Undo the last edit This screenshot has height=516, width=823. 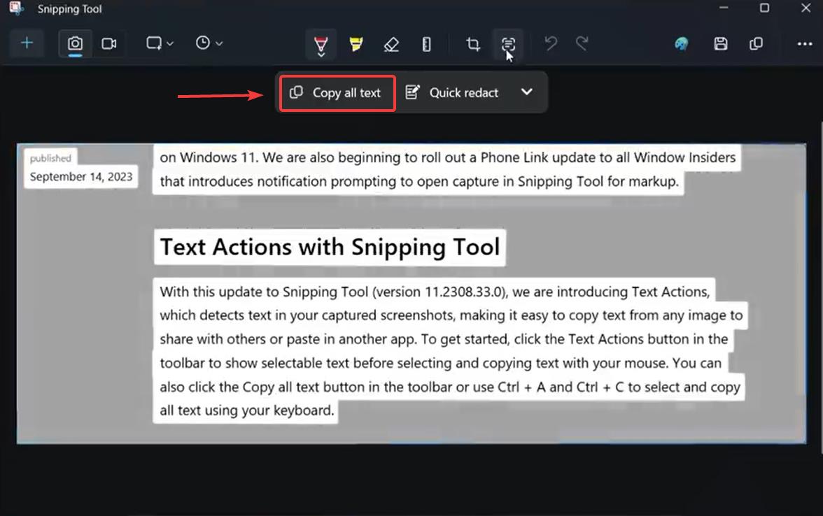click(x=550, y=43)
